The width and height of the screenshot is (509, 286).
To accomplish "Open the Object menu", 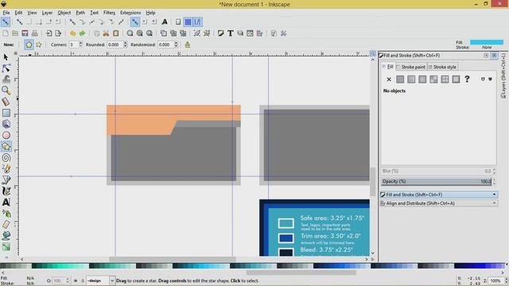I will point(64,13).
